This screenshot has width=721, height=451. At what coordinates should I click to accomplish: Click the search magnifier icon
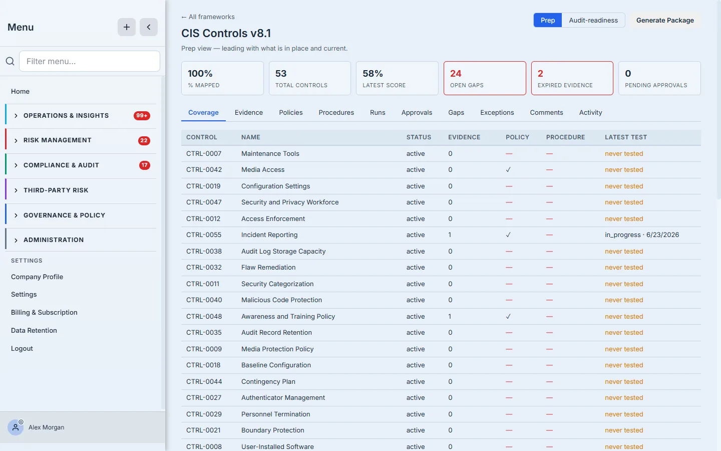10,61
